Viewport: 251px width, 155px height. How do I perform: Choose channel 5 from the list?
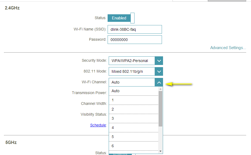[133, 137]
